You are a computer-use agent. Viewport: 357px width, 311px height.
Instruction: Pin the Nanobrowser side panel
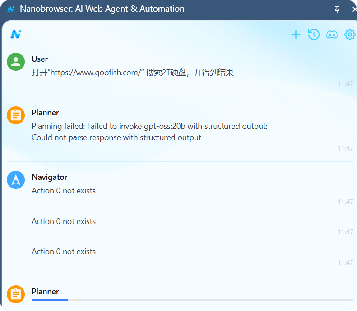point(337,9)
